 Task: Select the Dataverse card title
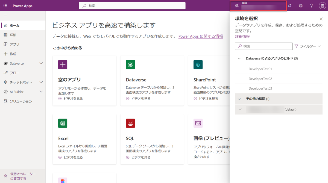(136, 80)
